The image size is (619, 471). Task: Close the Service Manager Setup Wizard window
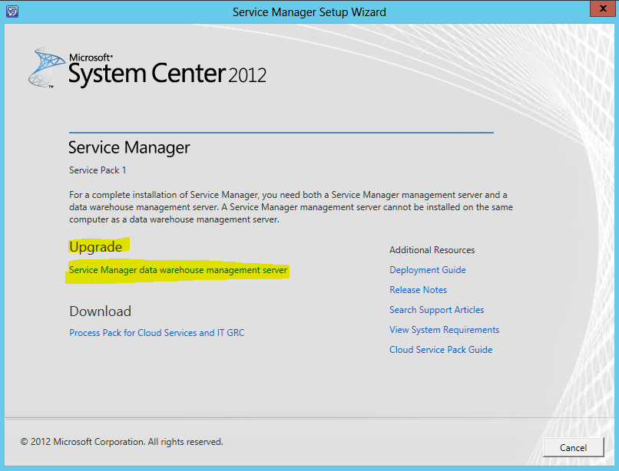tap(600, 11)
